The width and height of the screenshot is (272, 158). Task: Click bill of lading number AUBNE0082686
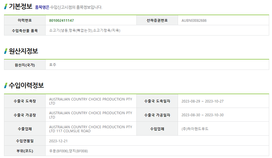[x=194, y=21]
